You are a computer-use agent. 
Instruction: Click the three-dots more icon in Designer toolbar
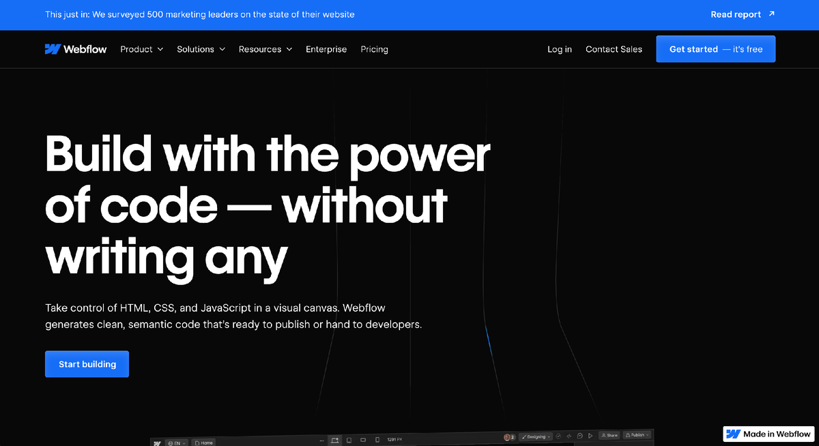click(x=321, y=441)
